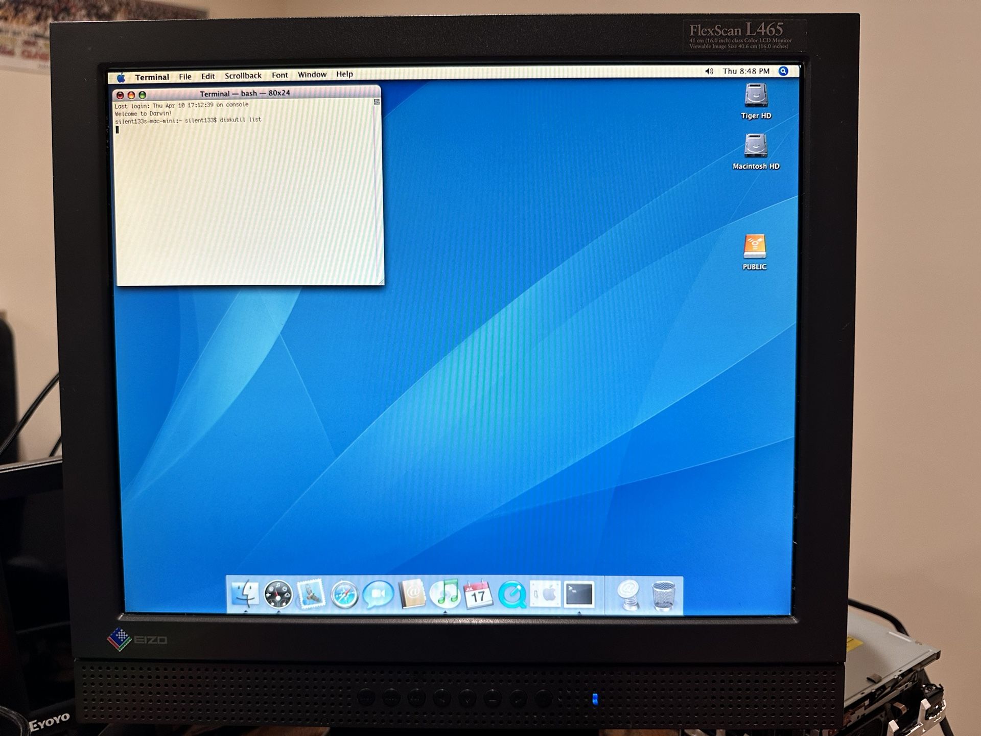Open the Spotlight search icon
This screenshot has width=981, height=736.
pyautogui.click(x=783, y=71)
